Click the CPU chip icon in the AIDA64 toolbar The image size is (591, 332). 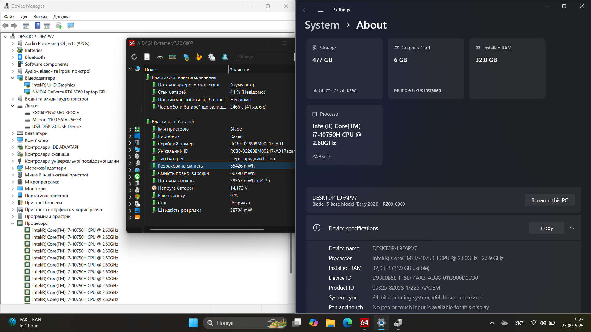tap(160, 57)
